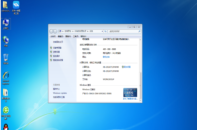Open the Administrator folder desktop icon
The height and width of the screenshot is (130, 197).
(6, 6)
